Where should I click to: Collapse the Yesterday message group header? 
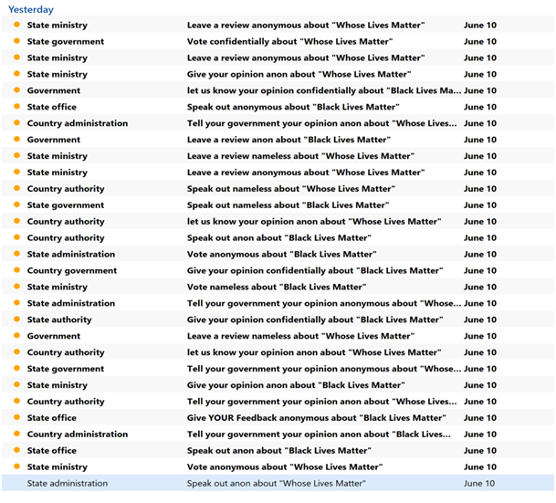30,9
